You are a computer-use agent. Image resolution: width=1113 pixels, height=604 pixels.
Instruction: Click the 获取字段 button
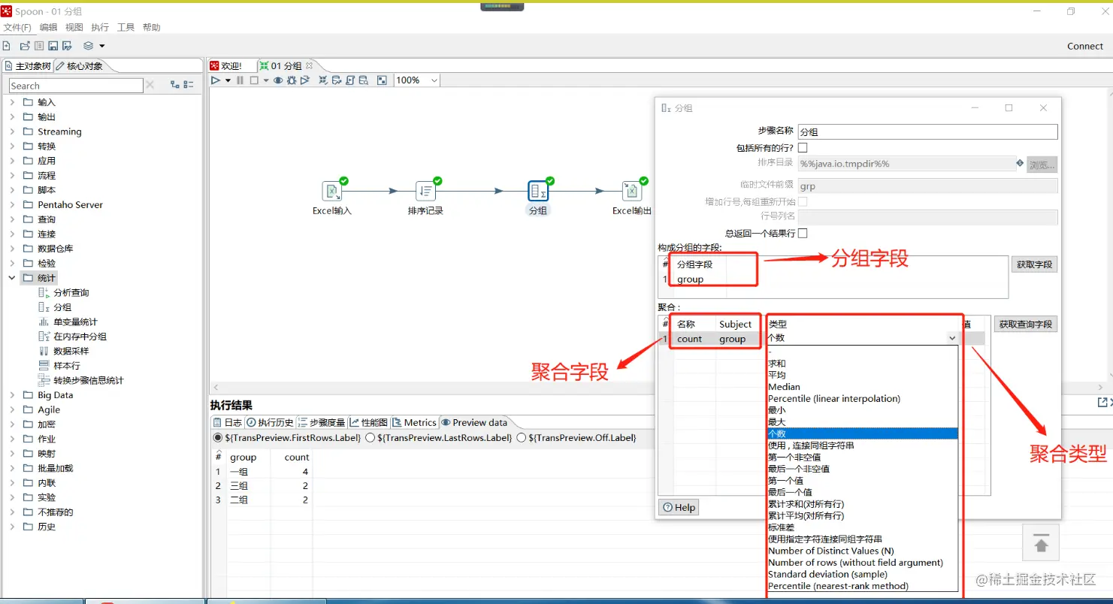[x=1034, y=264]
